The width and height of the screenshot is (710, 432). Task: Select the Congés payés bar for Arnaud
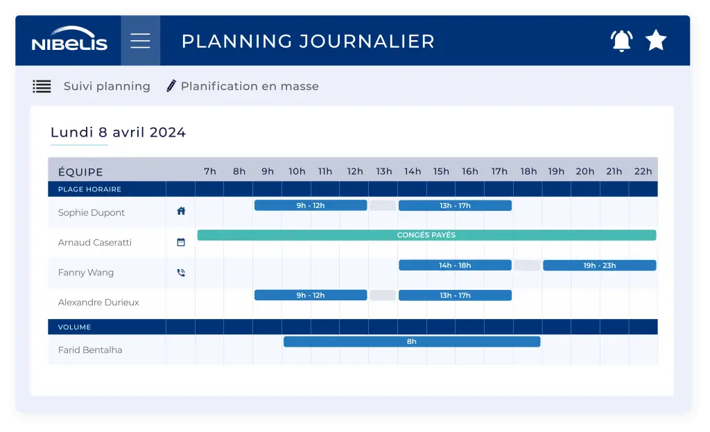[426, 235]
